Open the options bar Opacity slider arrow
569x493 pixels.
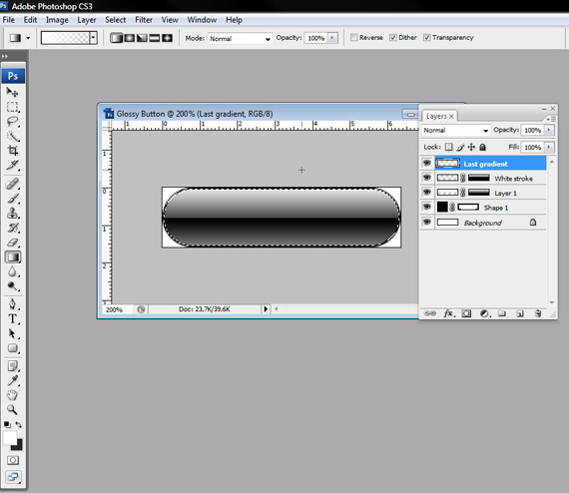[x=332, y=38]
